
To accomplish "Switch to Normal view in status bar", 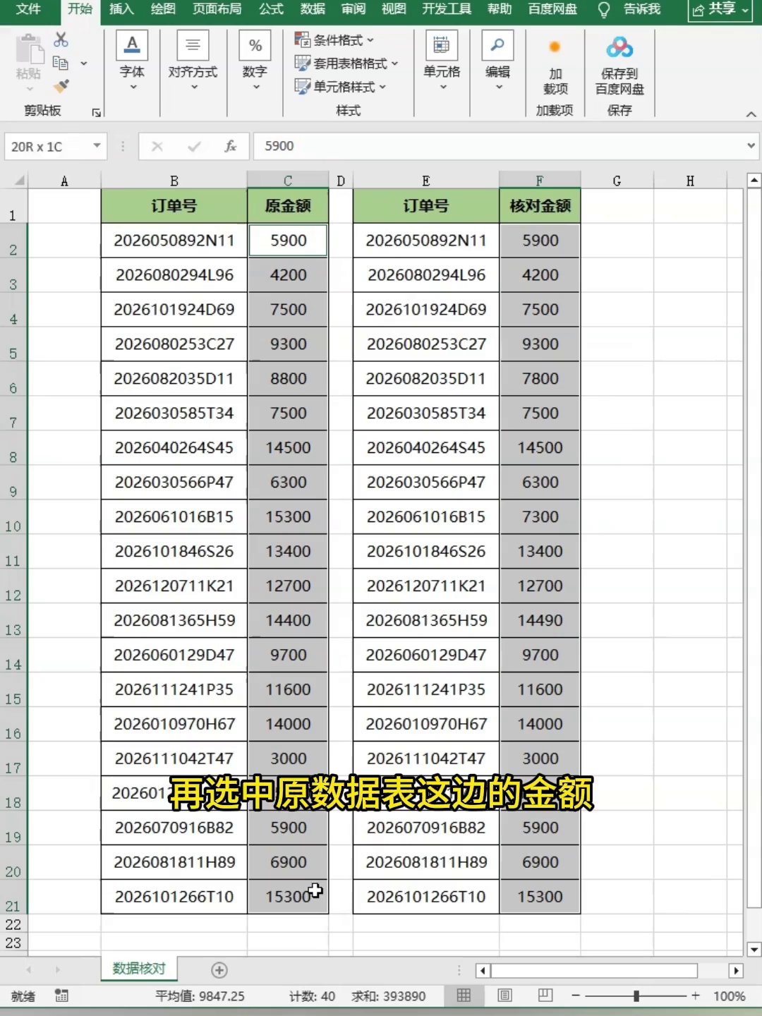I will 464,996.
